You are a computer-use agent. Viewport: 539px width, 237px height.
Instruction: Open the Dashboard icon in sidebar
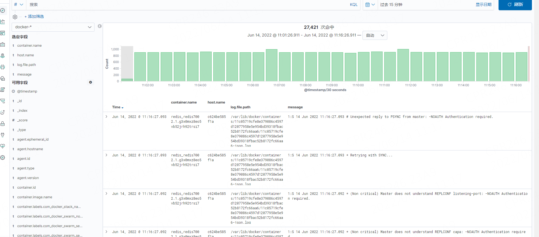coord(3,33)
